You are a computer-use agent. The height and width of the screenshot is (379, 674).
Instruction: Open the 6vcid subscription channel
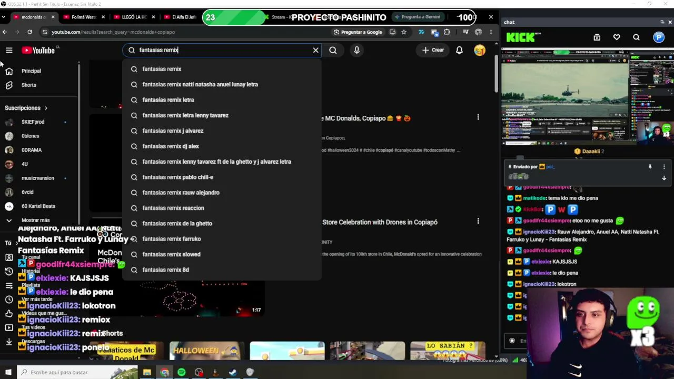pos(27,192)
